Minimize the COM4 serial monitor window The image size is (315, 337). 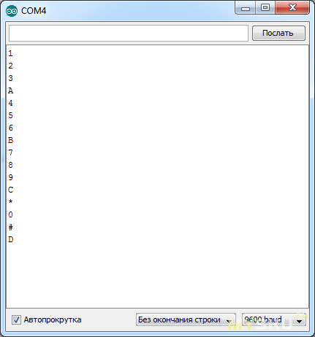(x=246, y=8)
